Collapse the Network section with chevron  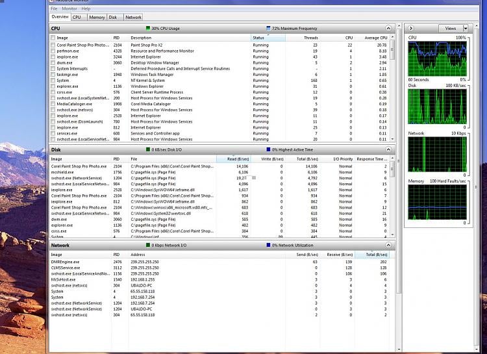(x=388, y=246)
